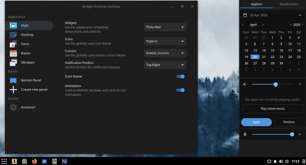Click the tray screen icon beside the bell
Viewport: 306px width, 165px height.
(269, 161)
